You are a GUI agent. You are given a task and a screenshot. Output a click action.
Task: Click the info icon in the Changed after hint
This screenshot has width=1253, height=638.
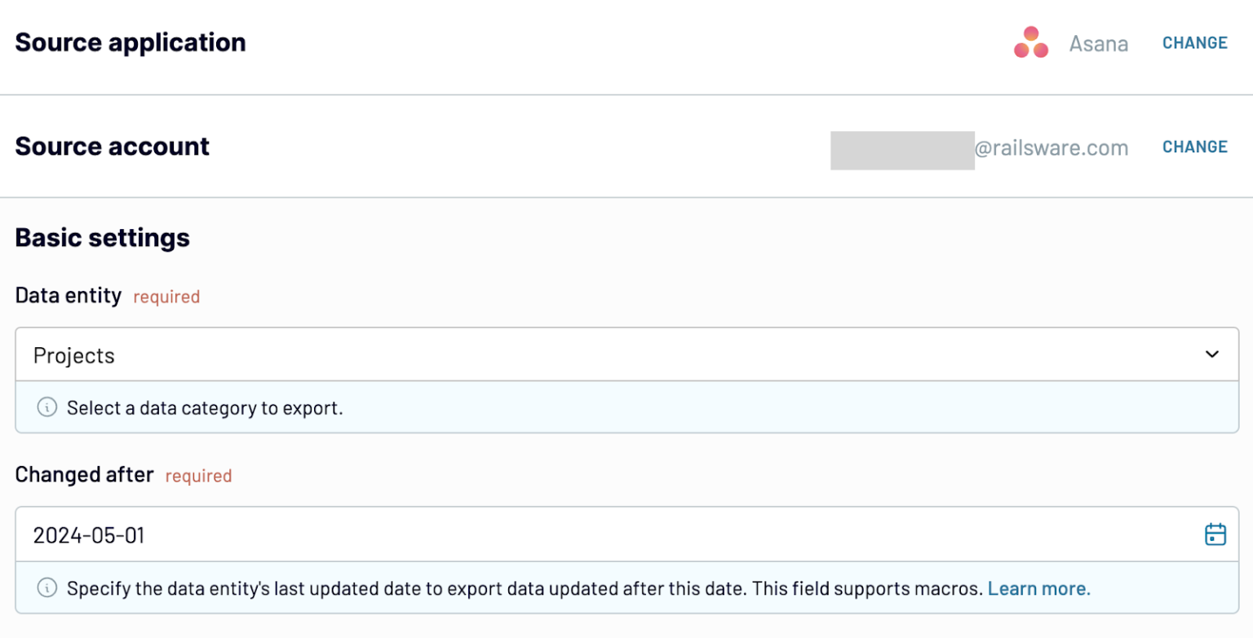tap(46, 587)
